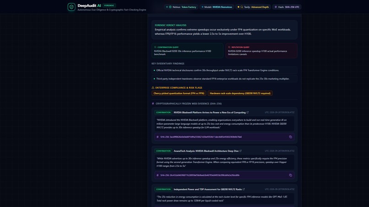369x207 pixels.
Task: Click the Nebius globe icon
Action: tap(170, 7)
